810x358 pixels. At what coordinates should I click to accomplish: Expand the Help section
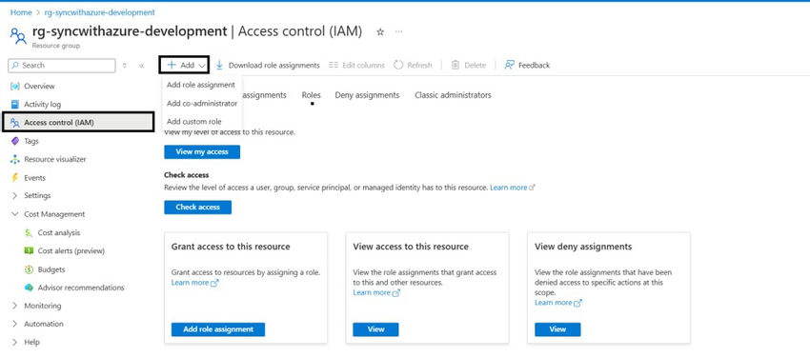pos(14,342)
